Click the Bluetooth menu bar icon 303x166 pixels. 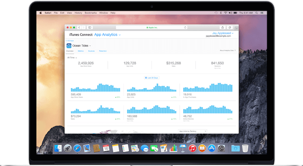click(221, 13)
